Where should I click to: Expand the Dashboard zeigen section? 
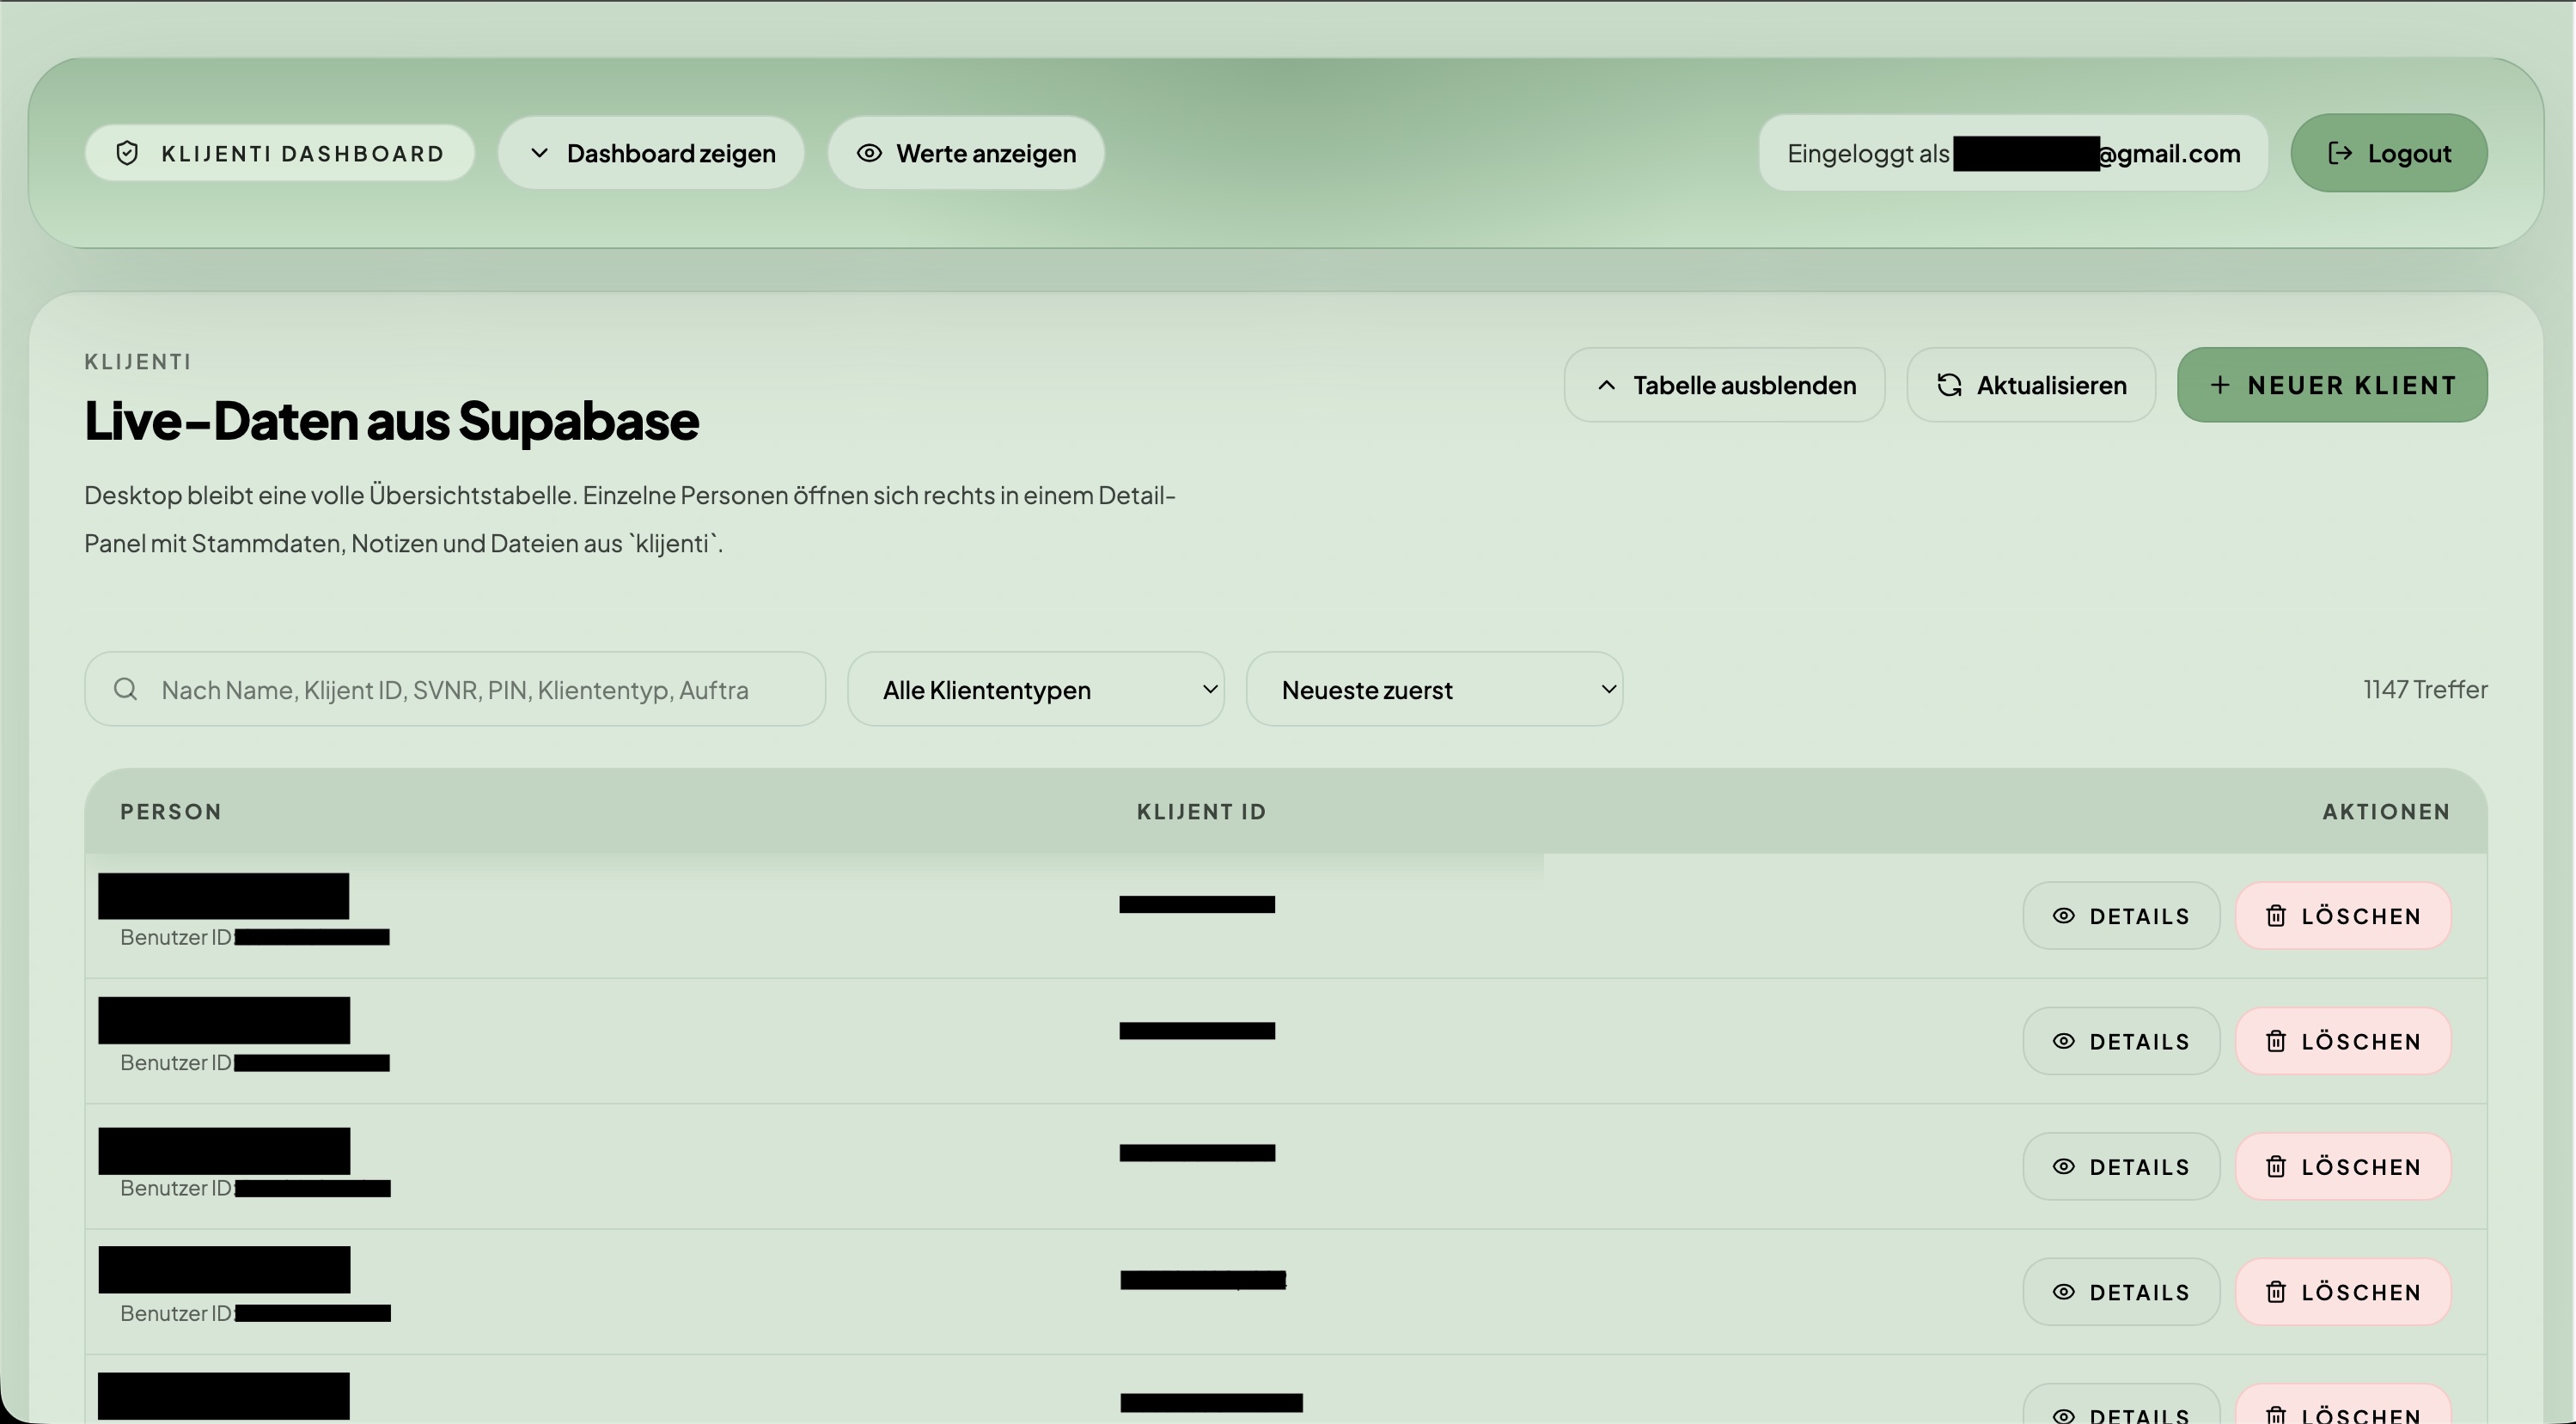[651, 153]
